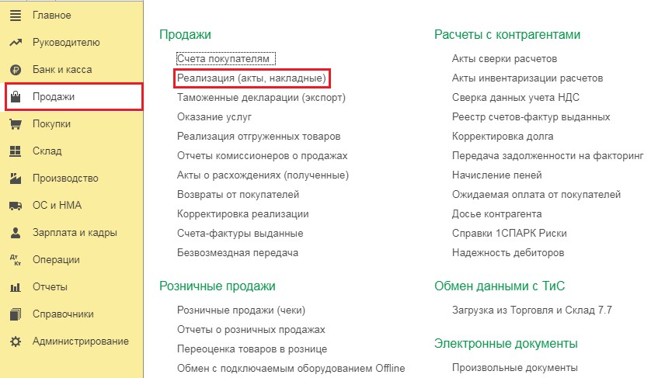Viewport: 672px width, 378px height.
Task: Open the Главное section
Action: coord(52,16)
